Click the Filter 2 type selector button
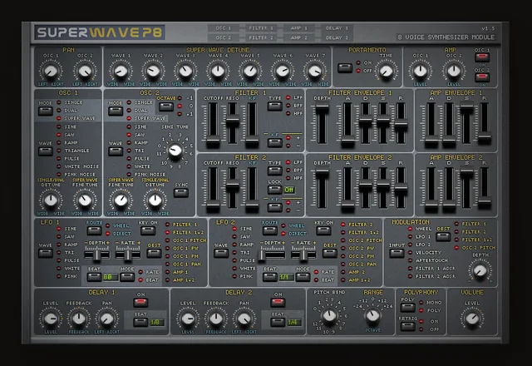This screenshot has height=366, width=532. (274, 171)
